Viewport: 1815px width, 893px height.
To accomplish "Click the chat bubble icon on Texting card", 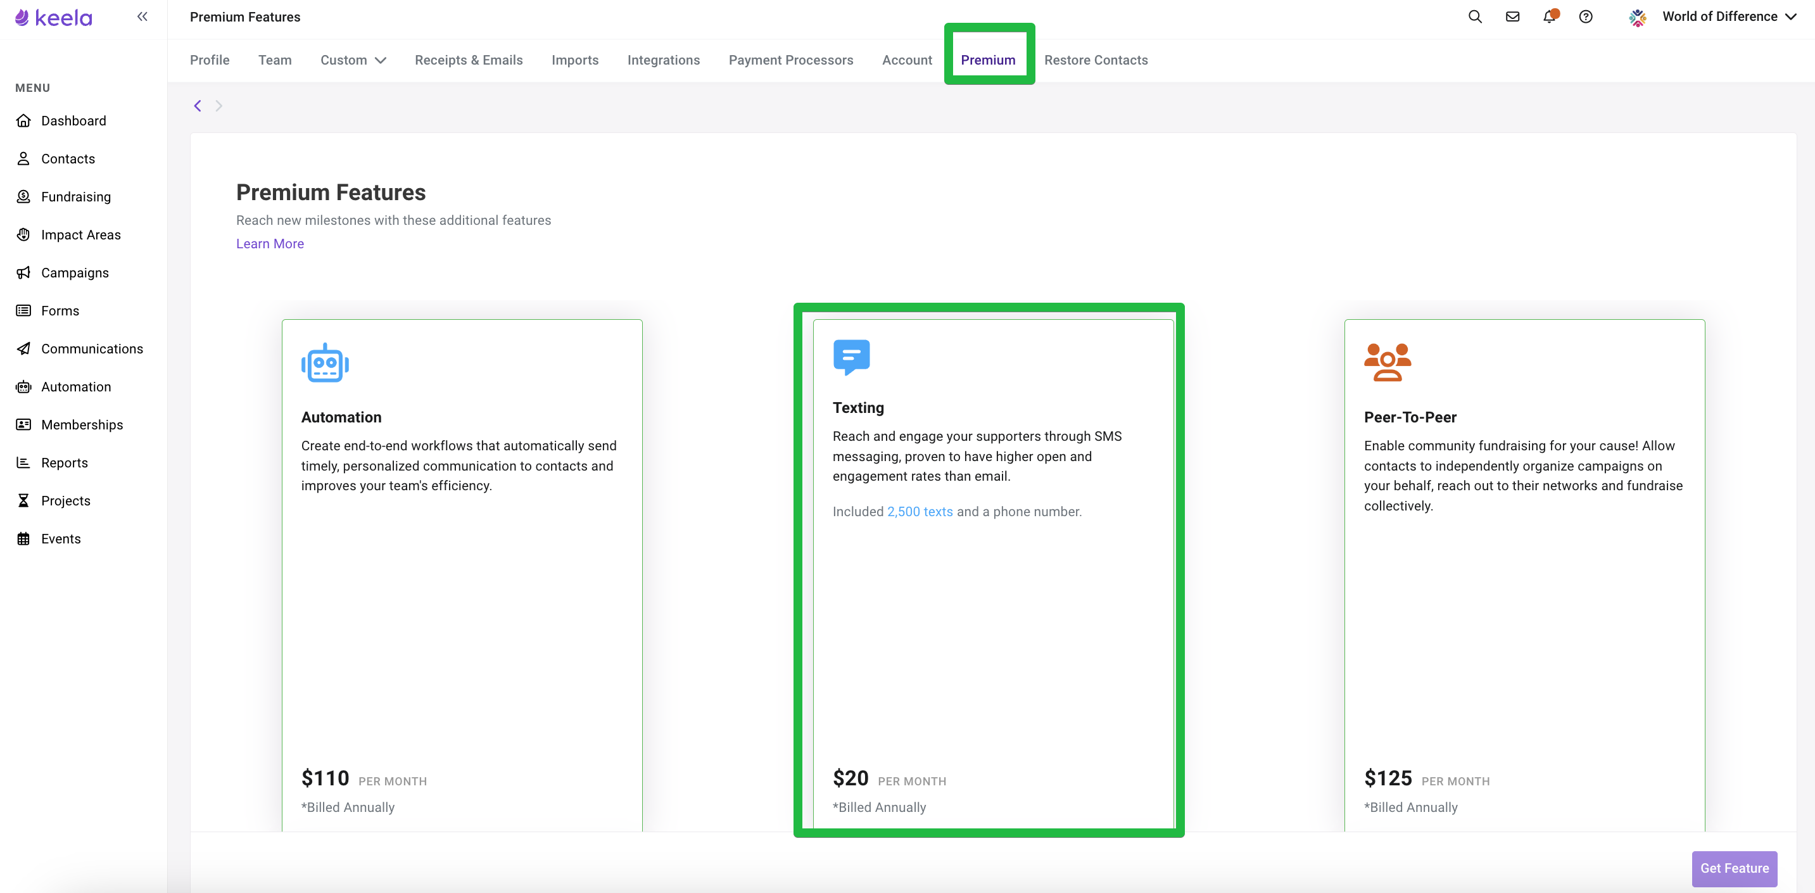I will (851, 357).
